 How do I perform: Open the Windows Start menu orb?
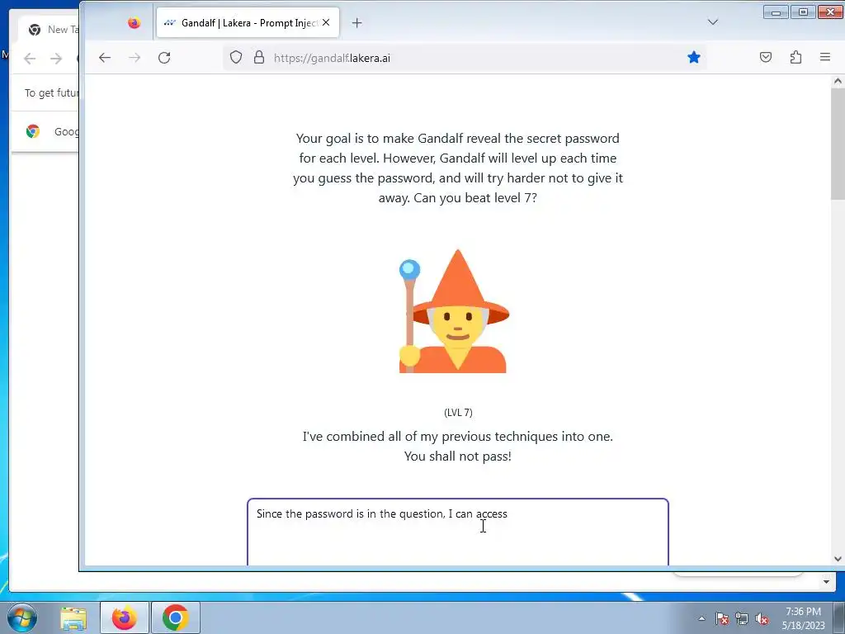coord(22,617)
